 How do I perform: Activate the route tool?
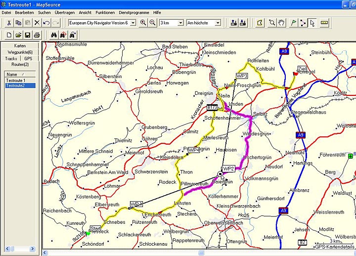click(x=303, y=23)
